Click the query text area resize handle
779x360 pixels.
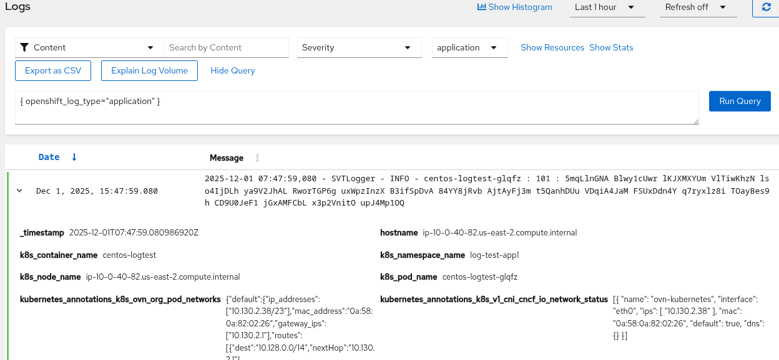[695, 121]
